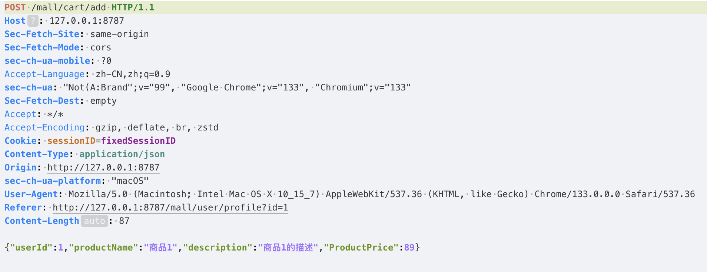Click the same-origin Sec-Fetch-Site value
Image resolution: width=707 pixels, height=272 pixels.
point(119,34)
